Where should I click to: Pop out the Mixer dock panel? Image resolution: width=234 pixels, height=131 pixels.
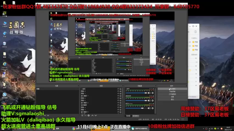(x=155, y=86)
